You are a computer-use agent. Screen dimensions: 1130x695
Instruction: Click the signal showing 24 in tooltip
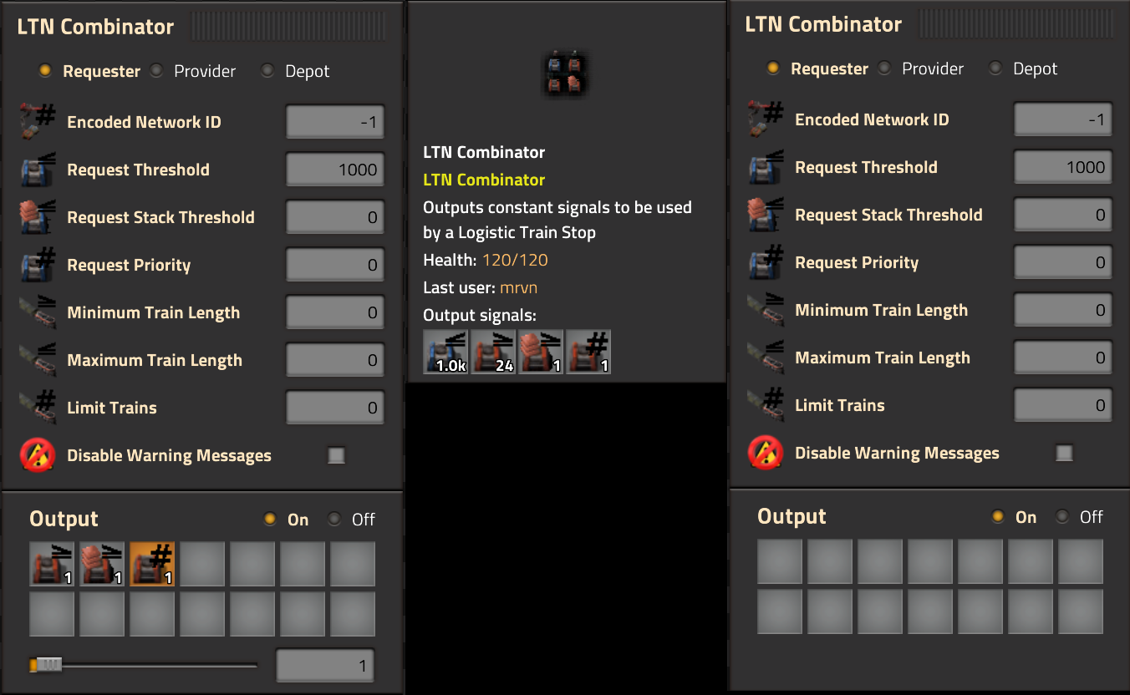tap(493, 352)
